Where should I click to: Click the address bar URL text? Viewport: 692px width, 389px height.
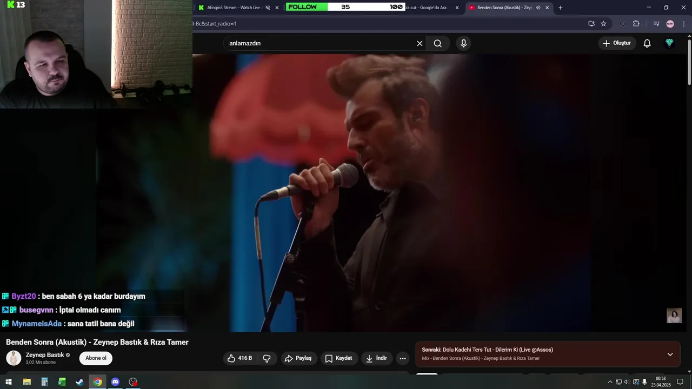point(215,24)
